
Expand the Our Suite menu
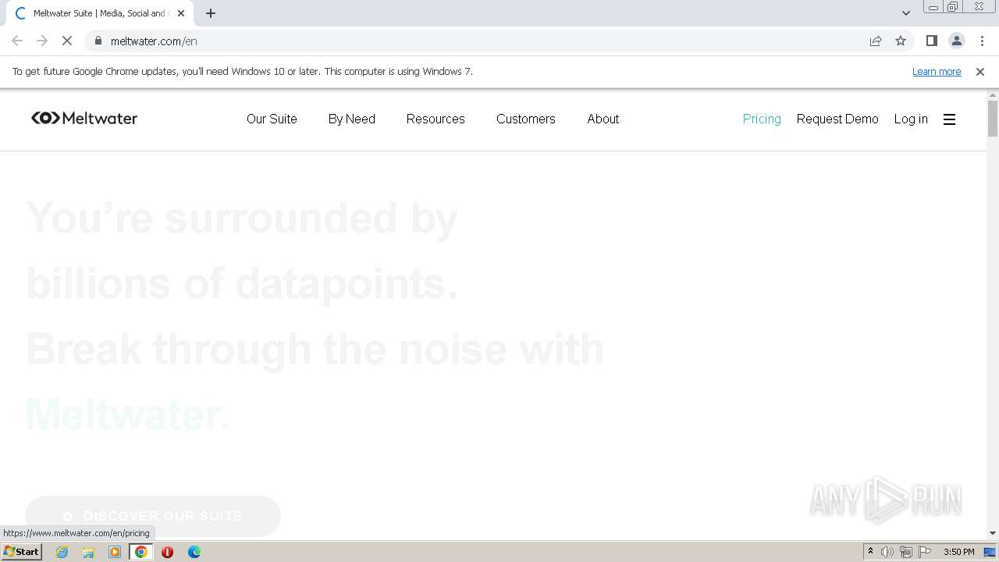272,119
